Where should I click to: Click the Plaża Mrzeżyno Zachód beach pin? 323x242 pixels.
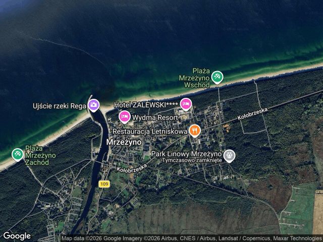[18, 155]
